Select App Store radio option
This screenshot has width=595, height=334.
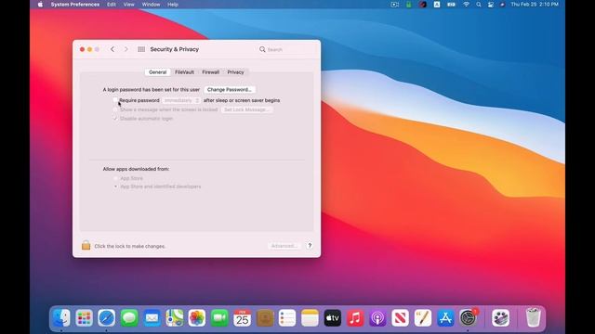pos(115,178)
